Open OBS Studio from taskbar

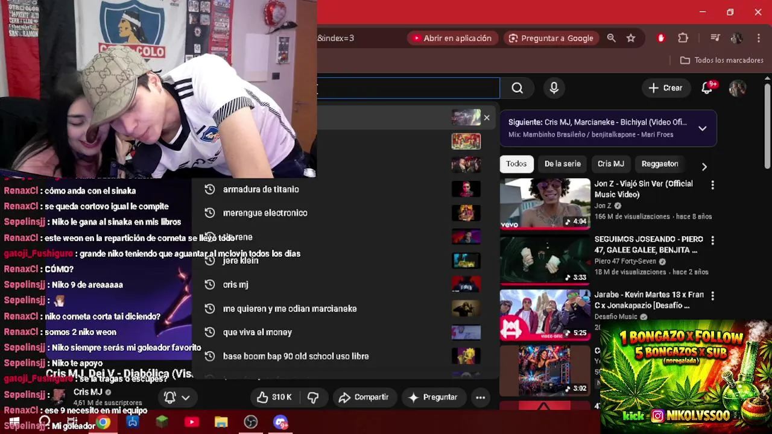coord(251,423)
